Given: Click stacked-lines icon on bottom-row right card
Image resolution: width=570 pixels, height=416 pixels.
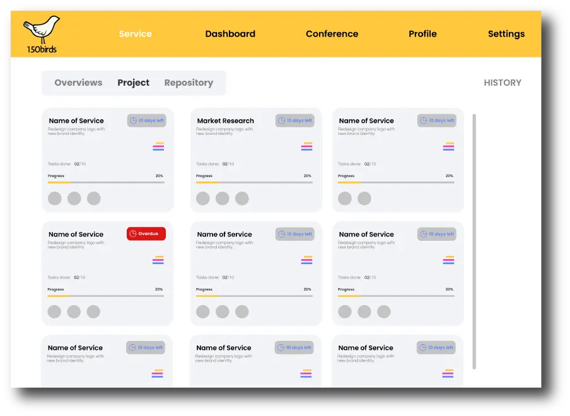Looking at the screenshot, I should (x=448, y=374).
